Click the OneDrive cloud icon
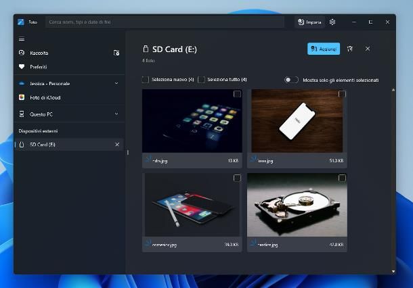This screenshot has height=288, width=413. (x=22, y=83)
